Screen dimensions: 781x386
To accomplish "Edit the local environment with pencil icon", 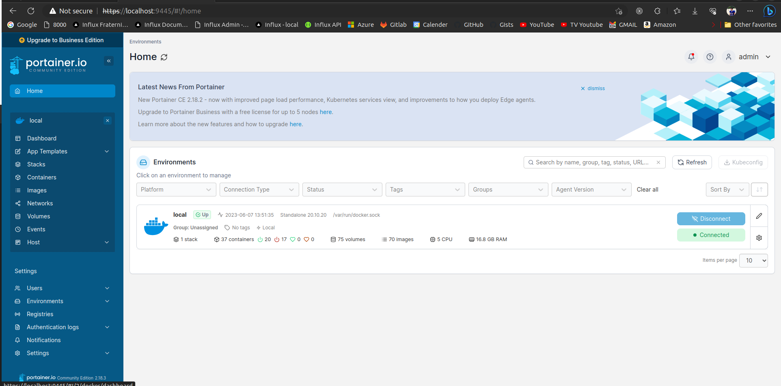I will point(759,216).
